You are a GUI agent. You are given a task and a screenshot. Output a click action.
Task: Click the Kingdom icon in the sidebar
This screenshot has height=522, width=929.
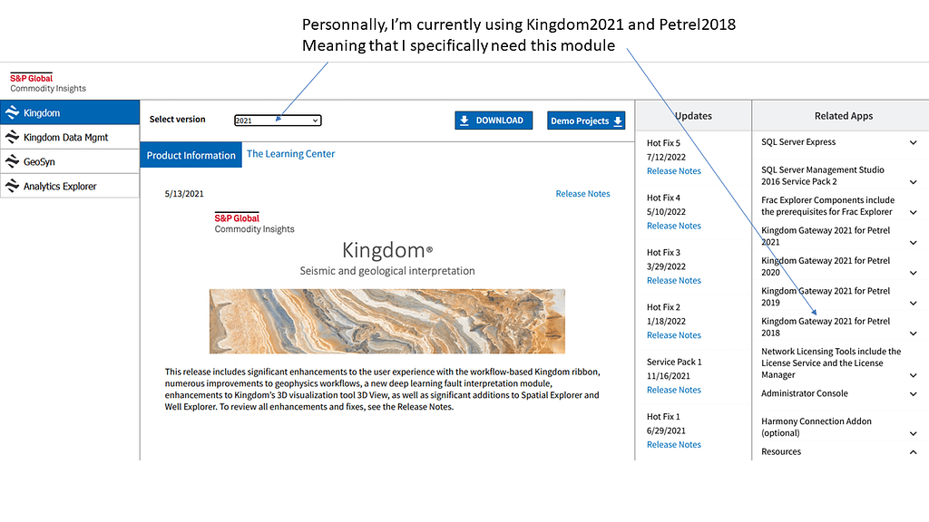coord(12,113)
